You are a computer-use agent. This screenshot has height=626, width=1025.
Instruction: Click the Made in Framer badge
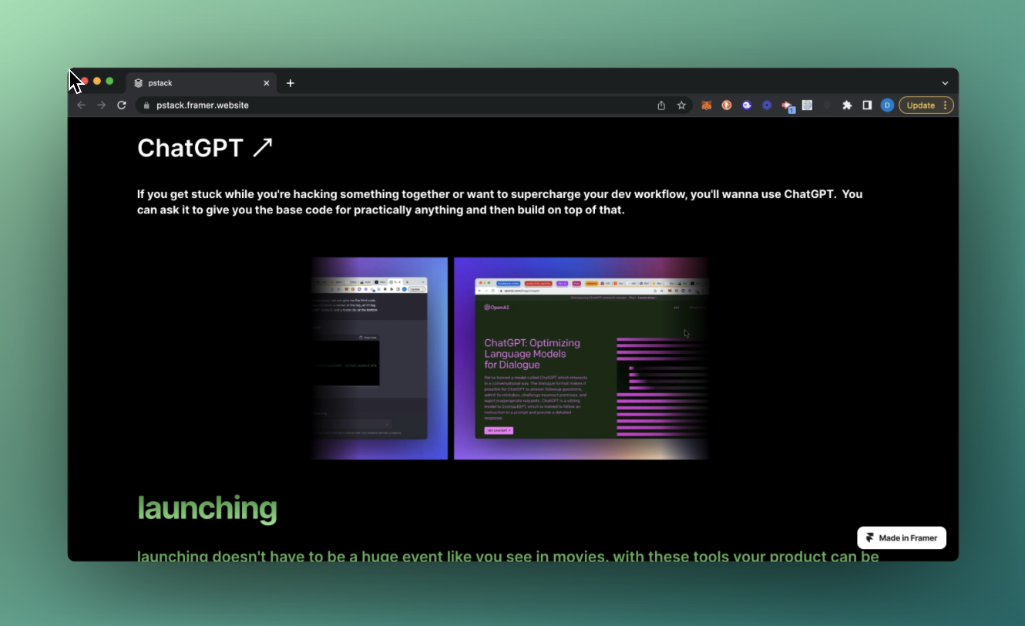pyautogui.click(x=902, y=538)
